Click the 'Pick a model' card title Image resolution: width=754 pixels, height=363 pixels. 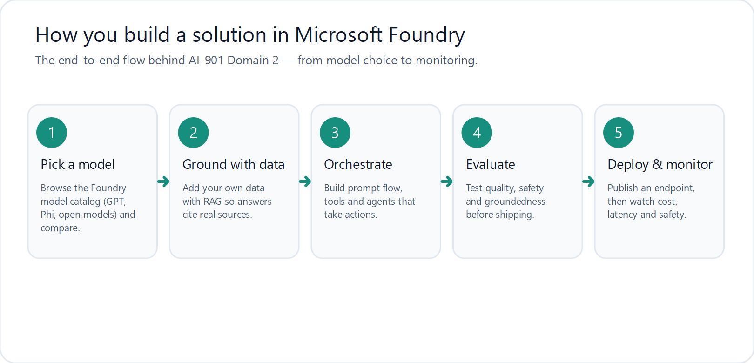[x=77, y=164]
